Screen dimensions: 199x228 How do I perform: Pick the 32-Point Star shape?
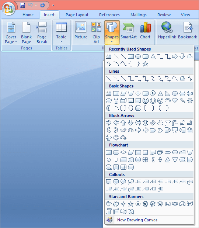tap(160, 204)
